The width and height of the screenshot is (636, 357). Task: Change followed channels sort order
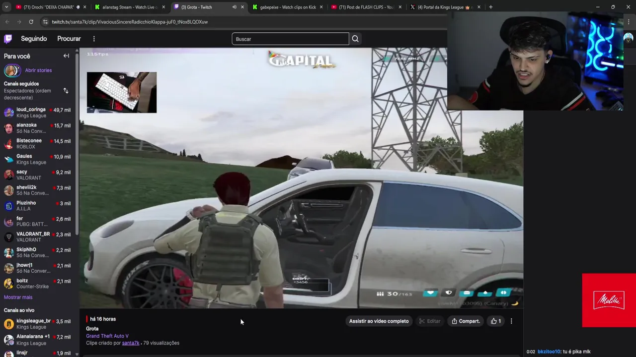pos(66,91)
